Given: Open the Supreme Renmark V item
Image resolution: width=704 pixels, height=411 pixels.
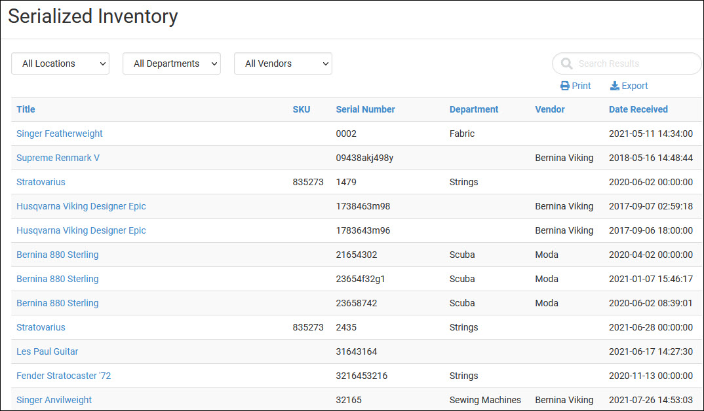Looking at the screenshot, I should click(x=58, y=158).
